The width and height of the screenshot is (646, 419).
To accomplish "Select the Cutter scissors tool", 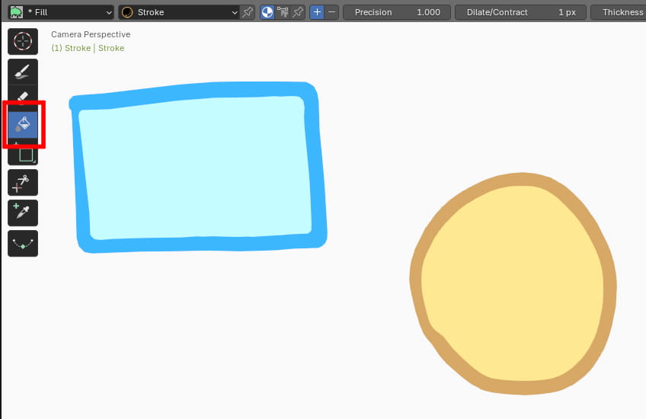I will pos(23,183).
